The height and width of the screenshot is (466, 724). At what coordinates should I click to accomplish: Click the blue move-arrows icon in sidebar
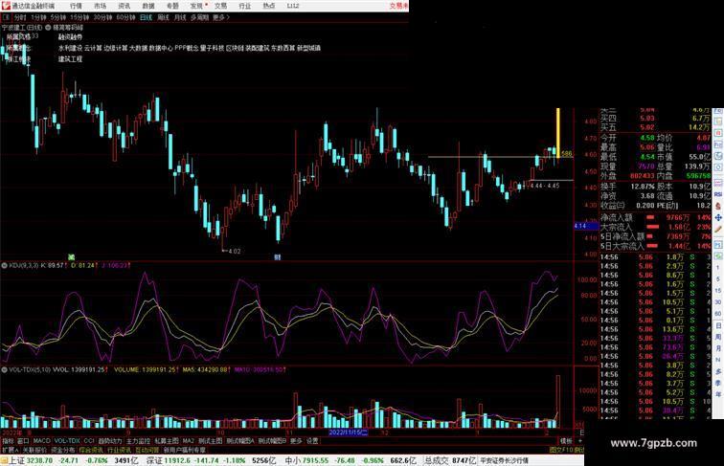coord(718,217)
